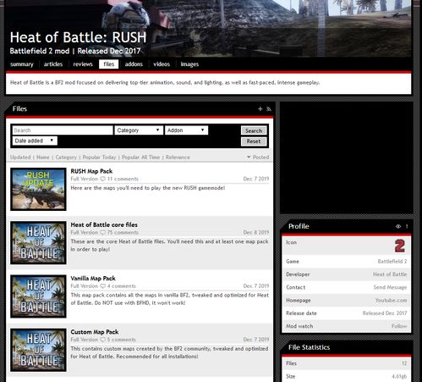This screenshot has width=422, height=382.
Task: Click Follow for Mod watch
Action: [399, 326]
